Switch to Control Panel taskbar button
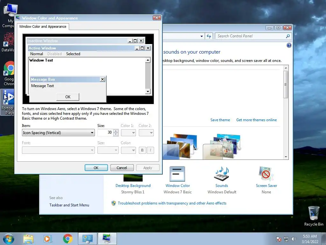The width and height of the screenshot is (326, 245). (87, 239)
